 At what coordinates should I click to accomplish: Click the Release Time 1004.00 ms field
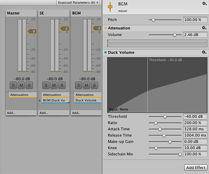(x=195, y=135)
